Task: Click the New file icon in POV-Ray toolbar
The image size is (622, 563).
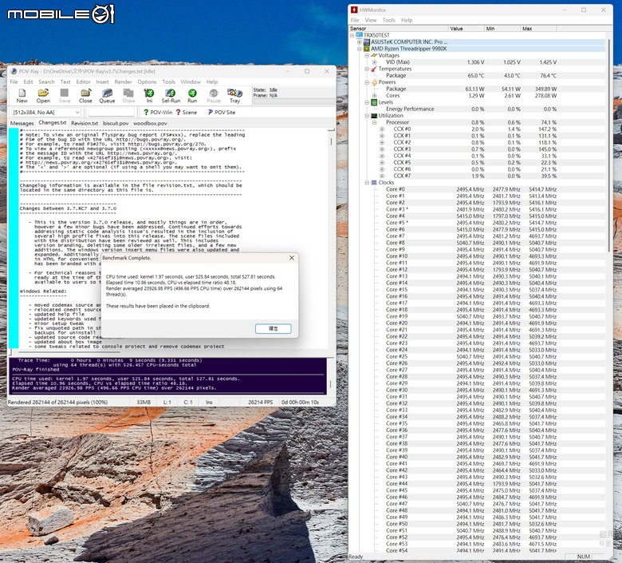Action: click(x=22, y=96)
